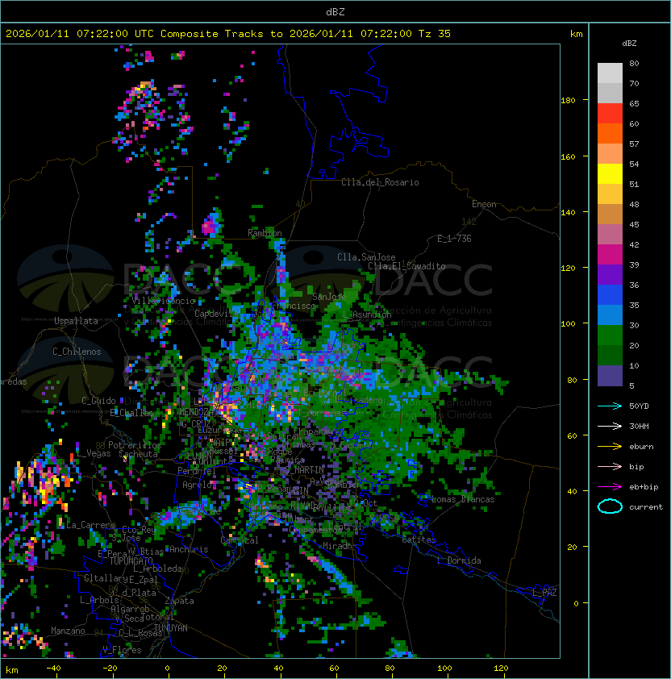Select the light blue swatch below label 35

coord(610,315)
